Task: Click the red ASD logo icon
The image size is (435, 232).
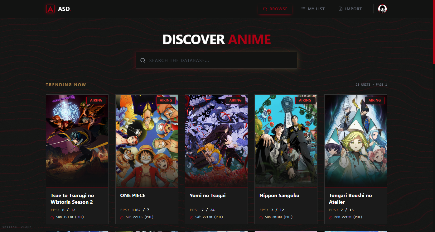Action: tap(50, 9)
